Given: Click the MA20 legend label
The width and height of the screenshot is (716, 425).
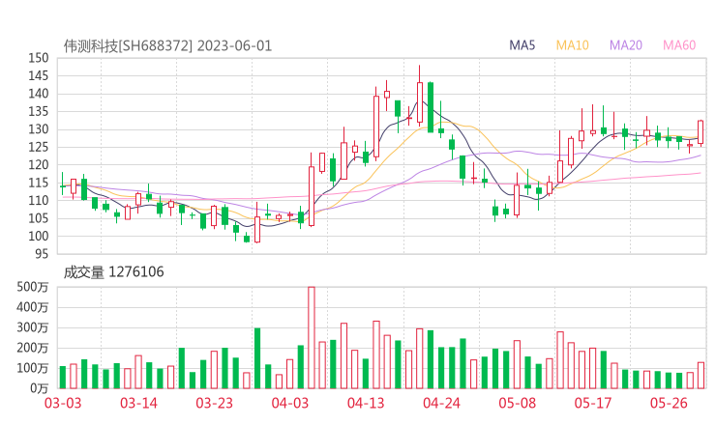Looking at the screenshot, I should tap(626, 45).
